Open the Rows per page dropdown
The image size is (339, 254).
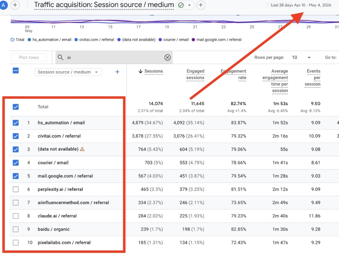pyautogui.click(x=301, y=58)
